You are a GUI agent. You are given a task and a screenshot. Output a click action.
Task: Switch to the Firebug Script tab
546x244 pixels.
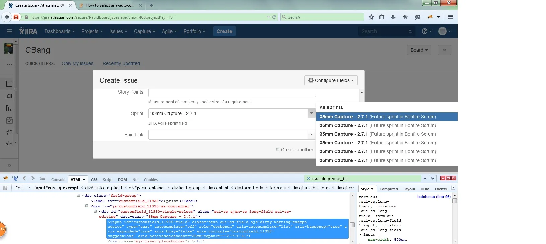click(x=108, y=180)
